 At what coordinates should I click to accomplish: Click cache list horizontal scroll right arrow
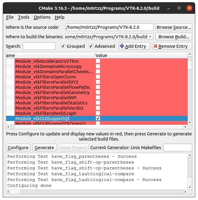(x=185, y=127)
